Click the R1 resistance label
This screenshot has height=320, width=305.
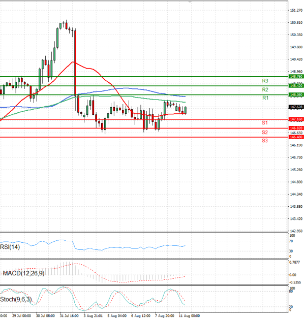[x=265, y=98]
